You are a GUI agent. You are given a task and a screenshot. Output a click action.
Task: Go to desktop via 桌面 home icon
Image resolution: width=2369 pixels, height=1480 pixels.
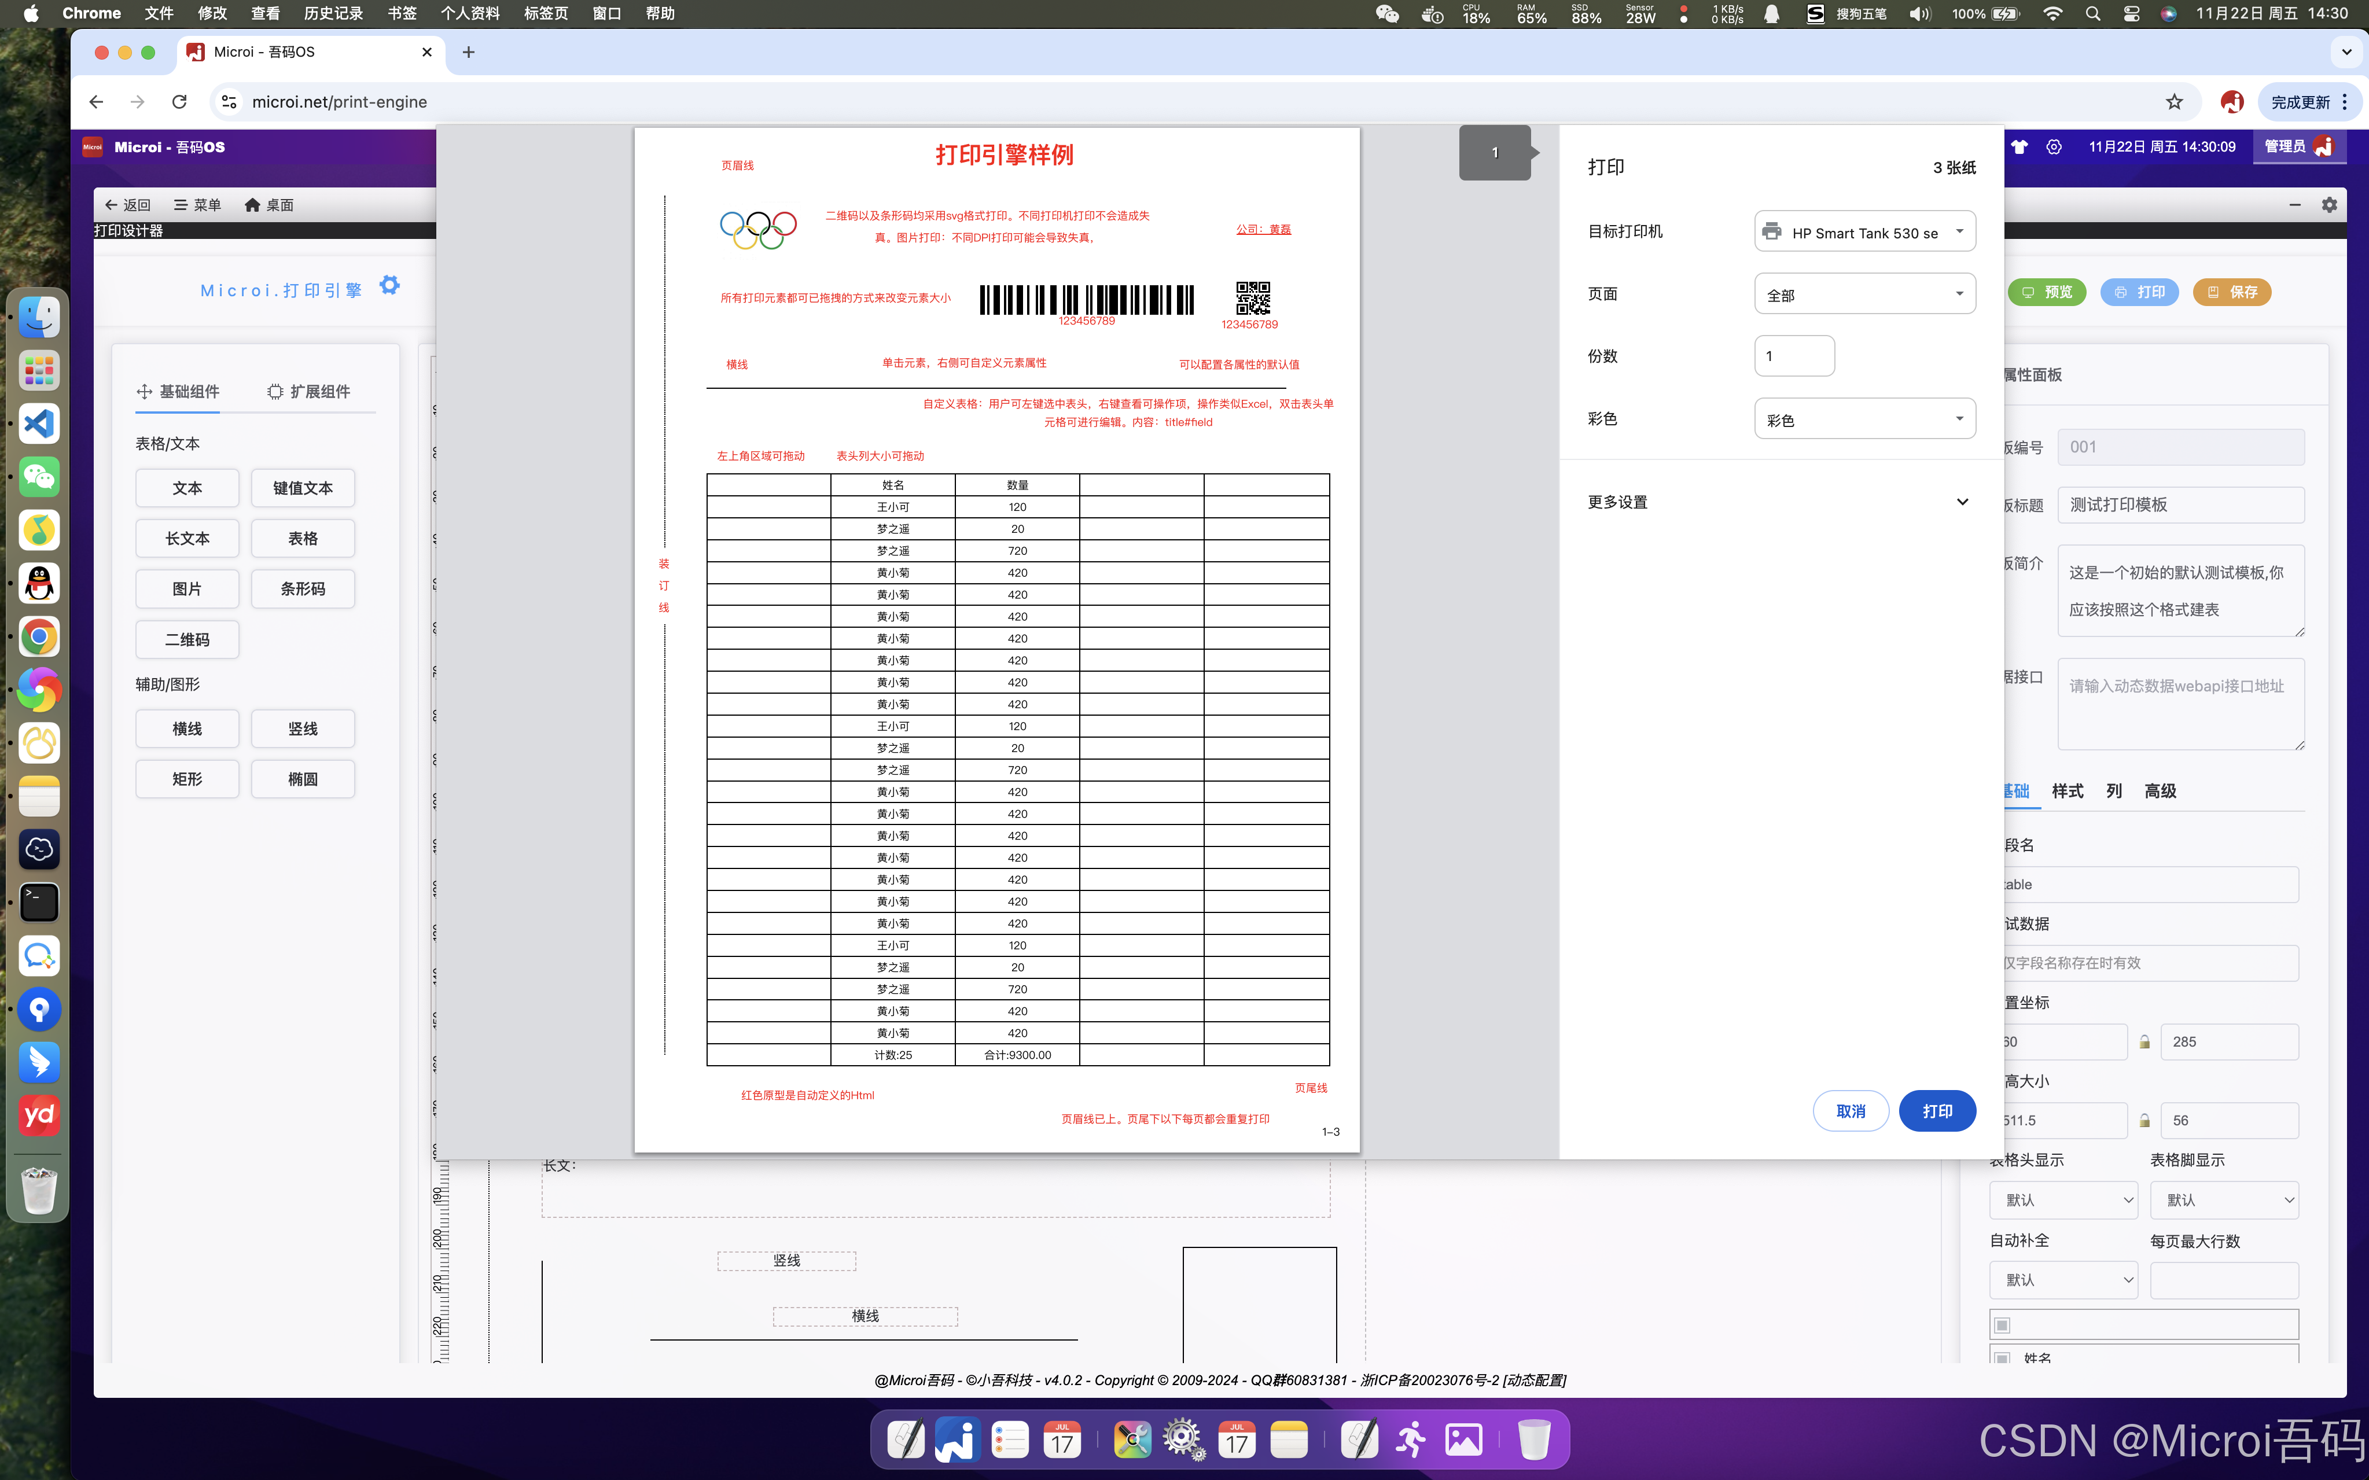point(269,205)
